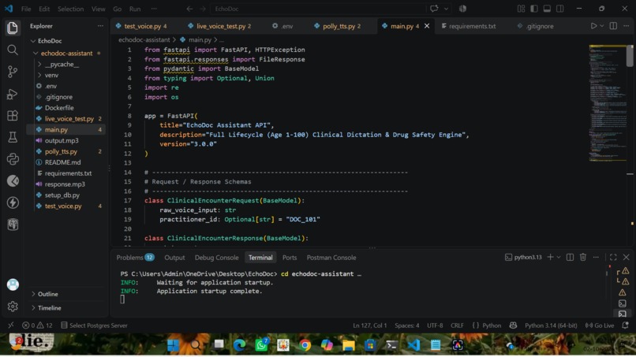This screenshot has height=357, width=636.
Task: Change indentation via Spaces: 4
Action: 407,325
